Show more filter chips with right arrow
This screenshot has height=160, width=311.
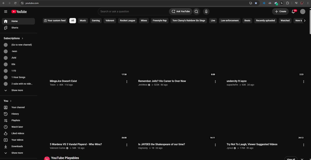coord(305,20)
